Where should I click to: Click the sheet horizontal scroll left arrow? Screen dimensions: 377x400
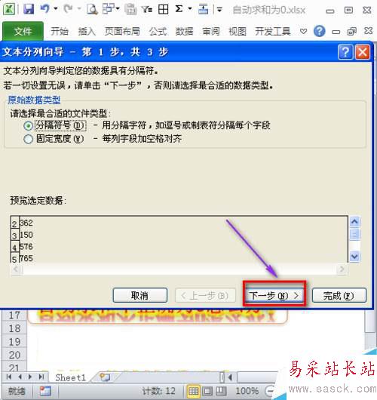coord(231,377)
